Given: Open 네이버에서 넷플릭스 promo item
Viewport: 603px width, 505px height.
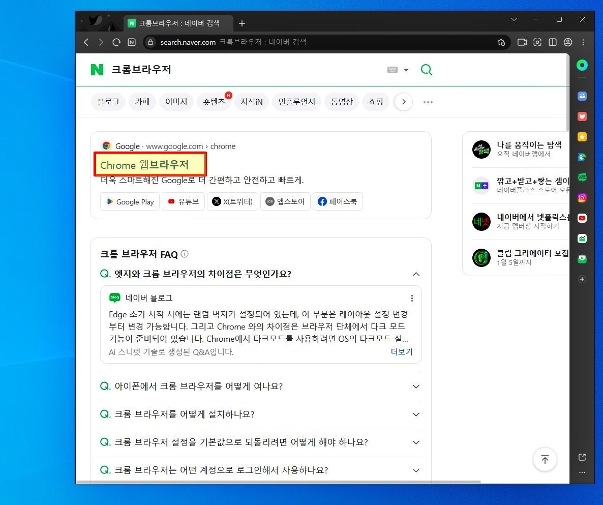Looking at the screenshot, I should (x=520, y=222).
